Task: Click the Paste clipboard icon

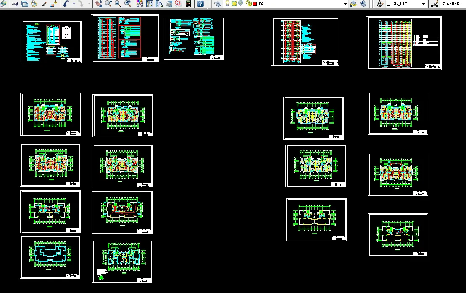Action: click(x=34, y=4)
